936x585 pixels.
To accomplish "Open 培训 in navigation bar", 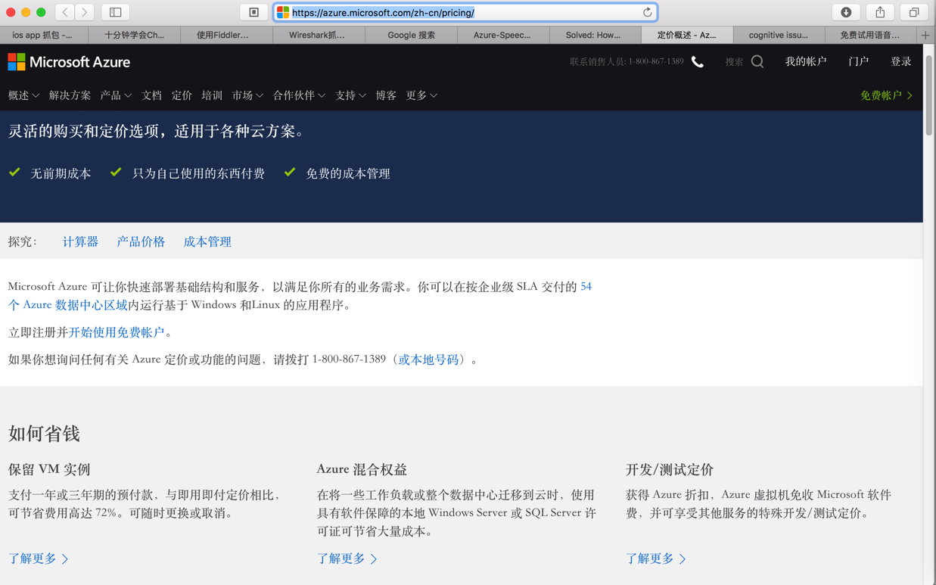I will click(x=212, y=95).
